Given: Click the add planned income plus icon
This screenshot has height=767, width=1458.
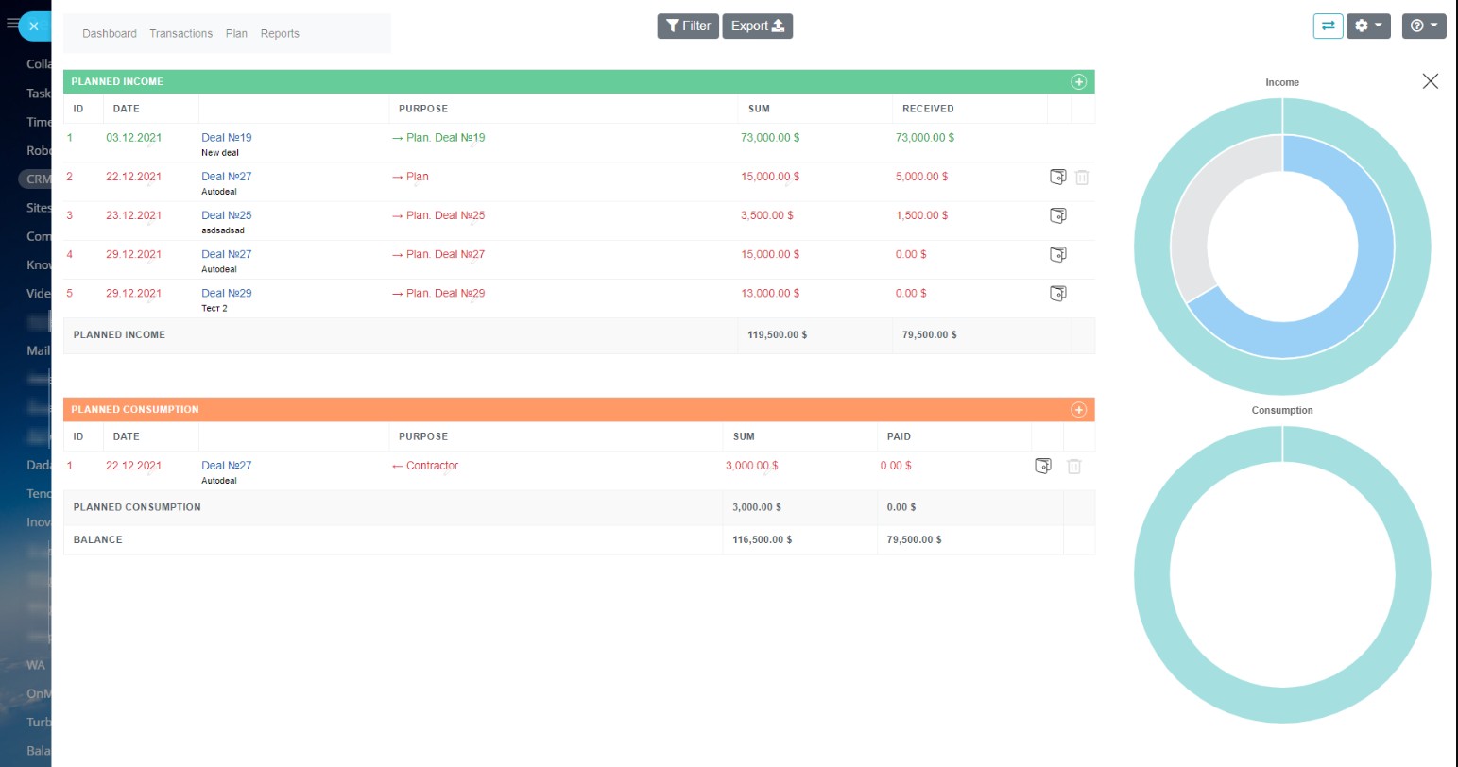Looking at the screenshot, I should point(1078,82).
